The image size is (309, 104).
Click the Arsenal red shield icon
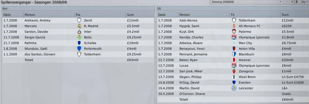[234, 60]
